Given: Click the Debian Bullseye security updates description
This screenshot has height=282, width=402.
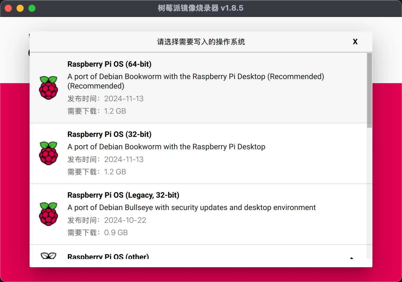Looking at the screenshot, I should 192,207.
